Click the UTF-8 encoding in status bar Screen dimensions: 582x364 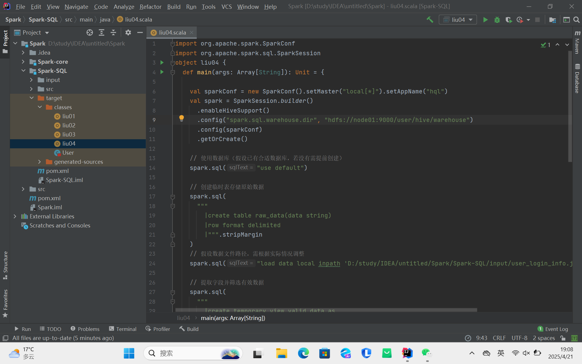click(519, 338)
